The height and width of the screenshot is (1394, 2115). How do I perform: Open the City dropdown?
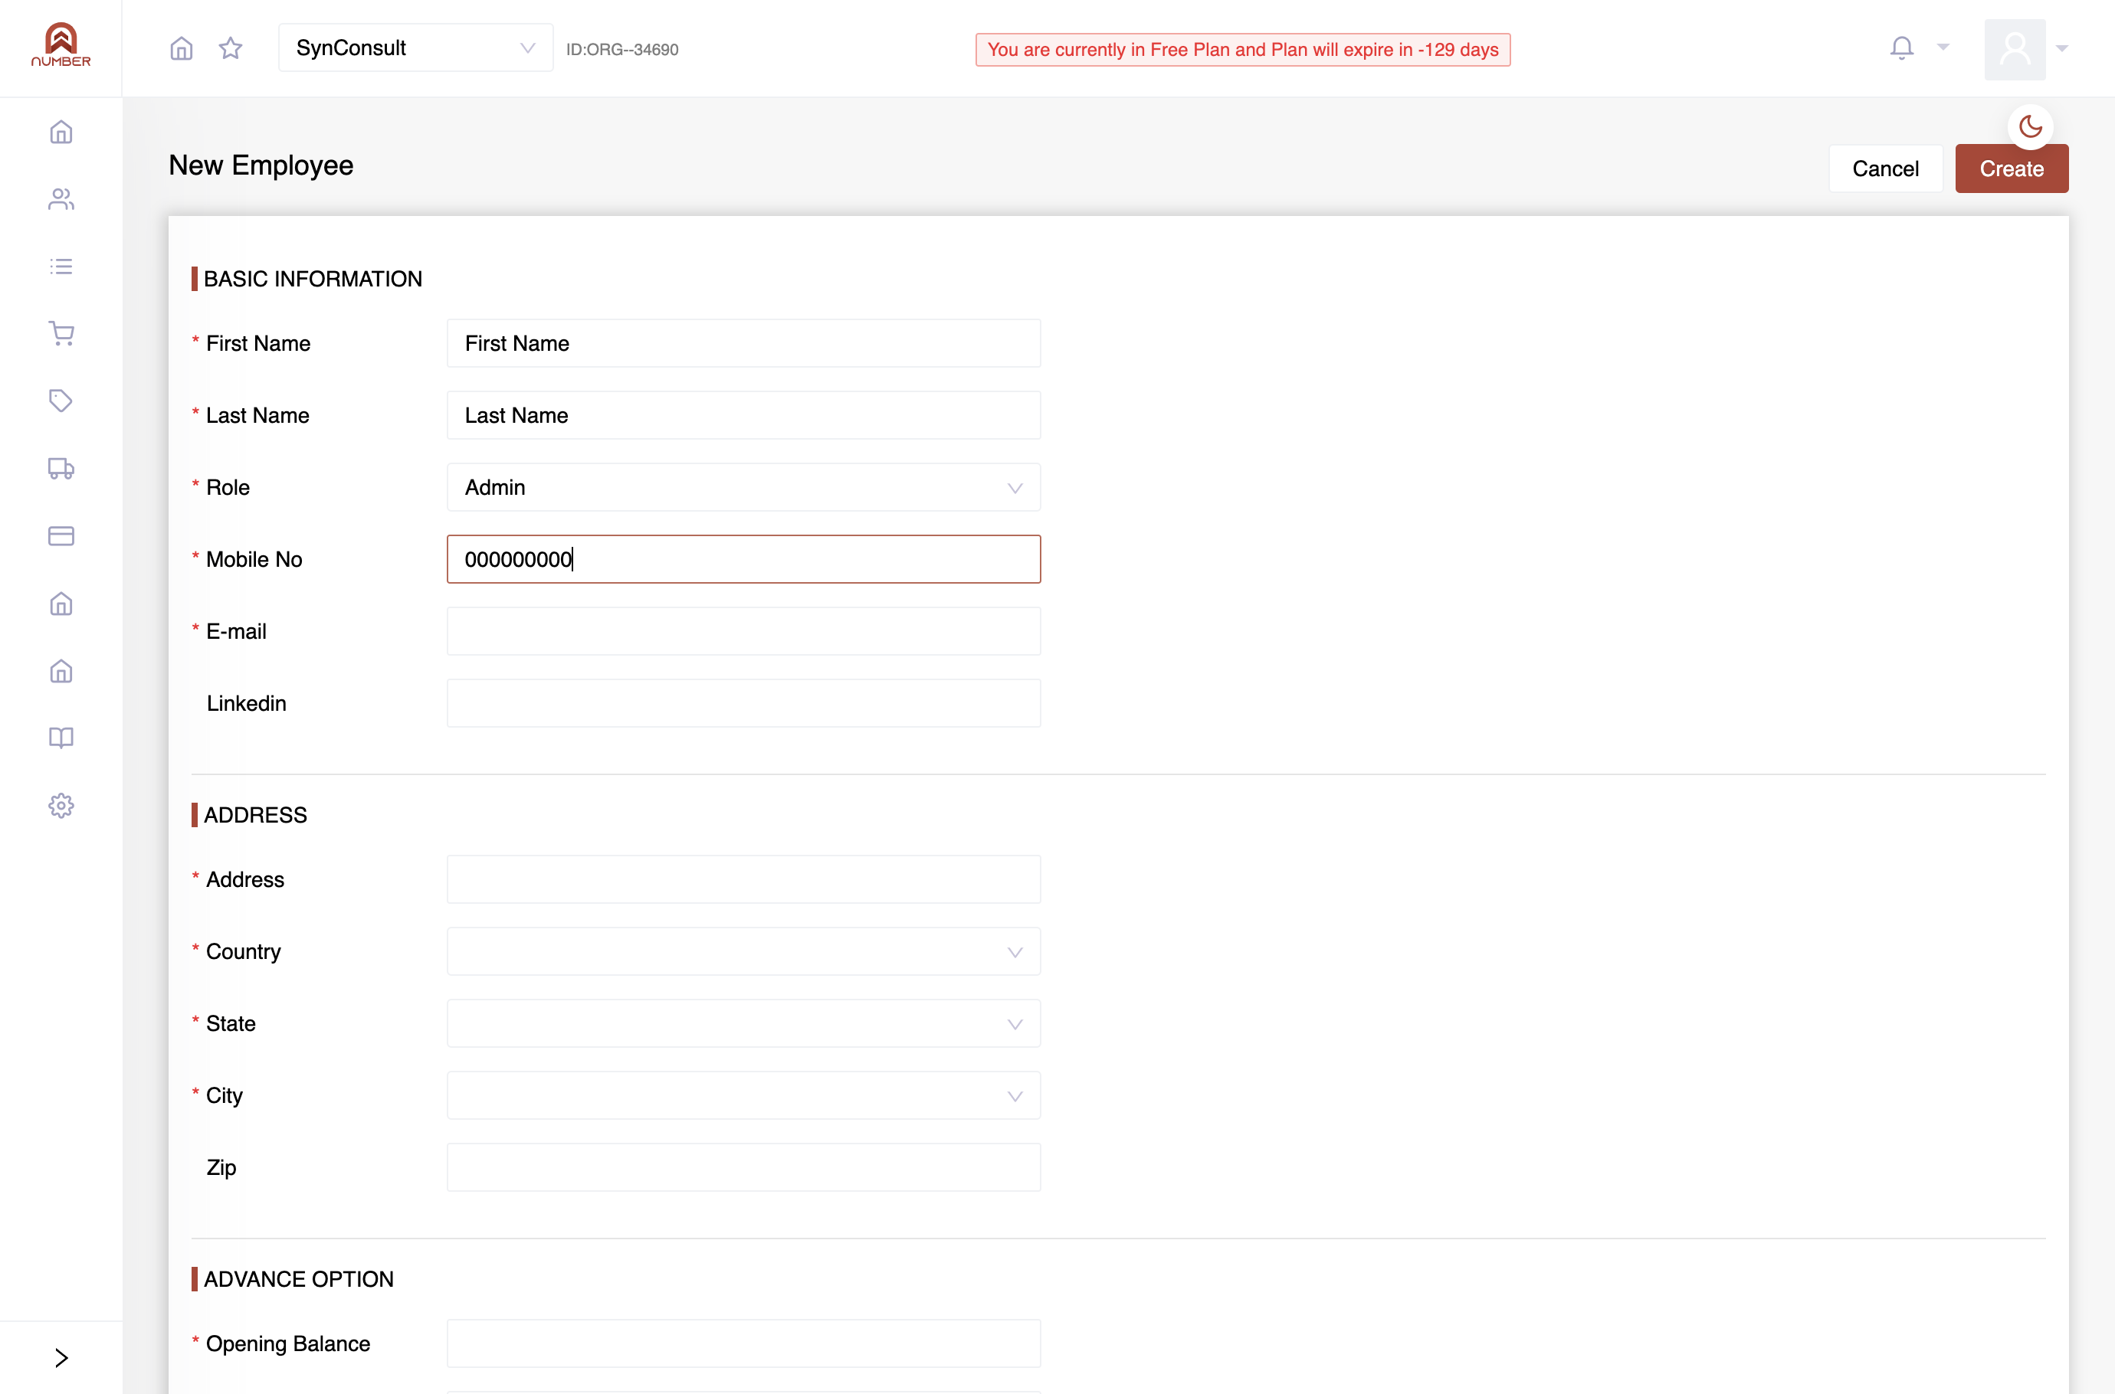(x=743, y=1095)
